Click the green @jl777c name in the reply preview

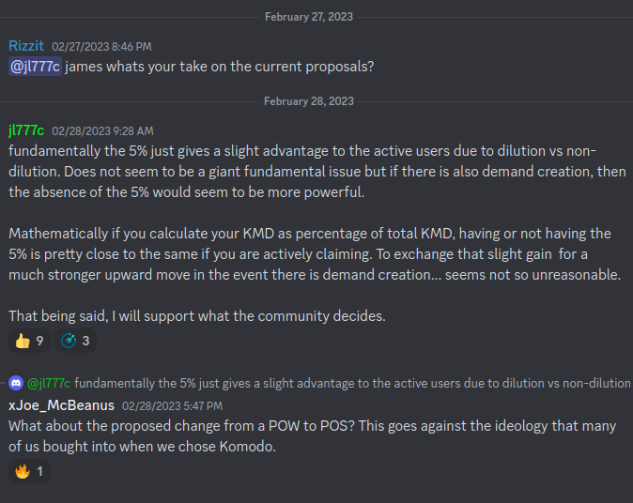[x=49, y=383]
